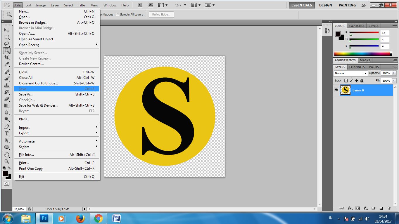399x224 pixels.
Task: Toggle Layer 0 visibility eye
Action: point(336,90)
